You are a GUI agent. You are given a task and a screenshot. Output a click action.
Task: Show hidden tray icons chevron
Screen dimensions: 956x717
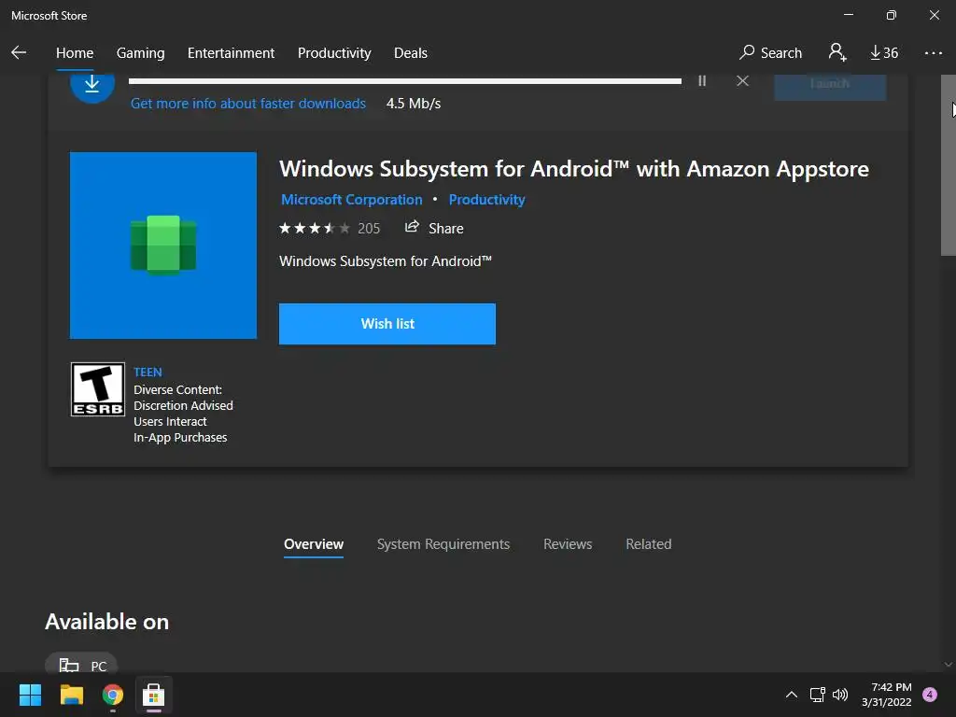pyautogui.click(x=792, y=695)
